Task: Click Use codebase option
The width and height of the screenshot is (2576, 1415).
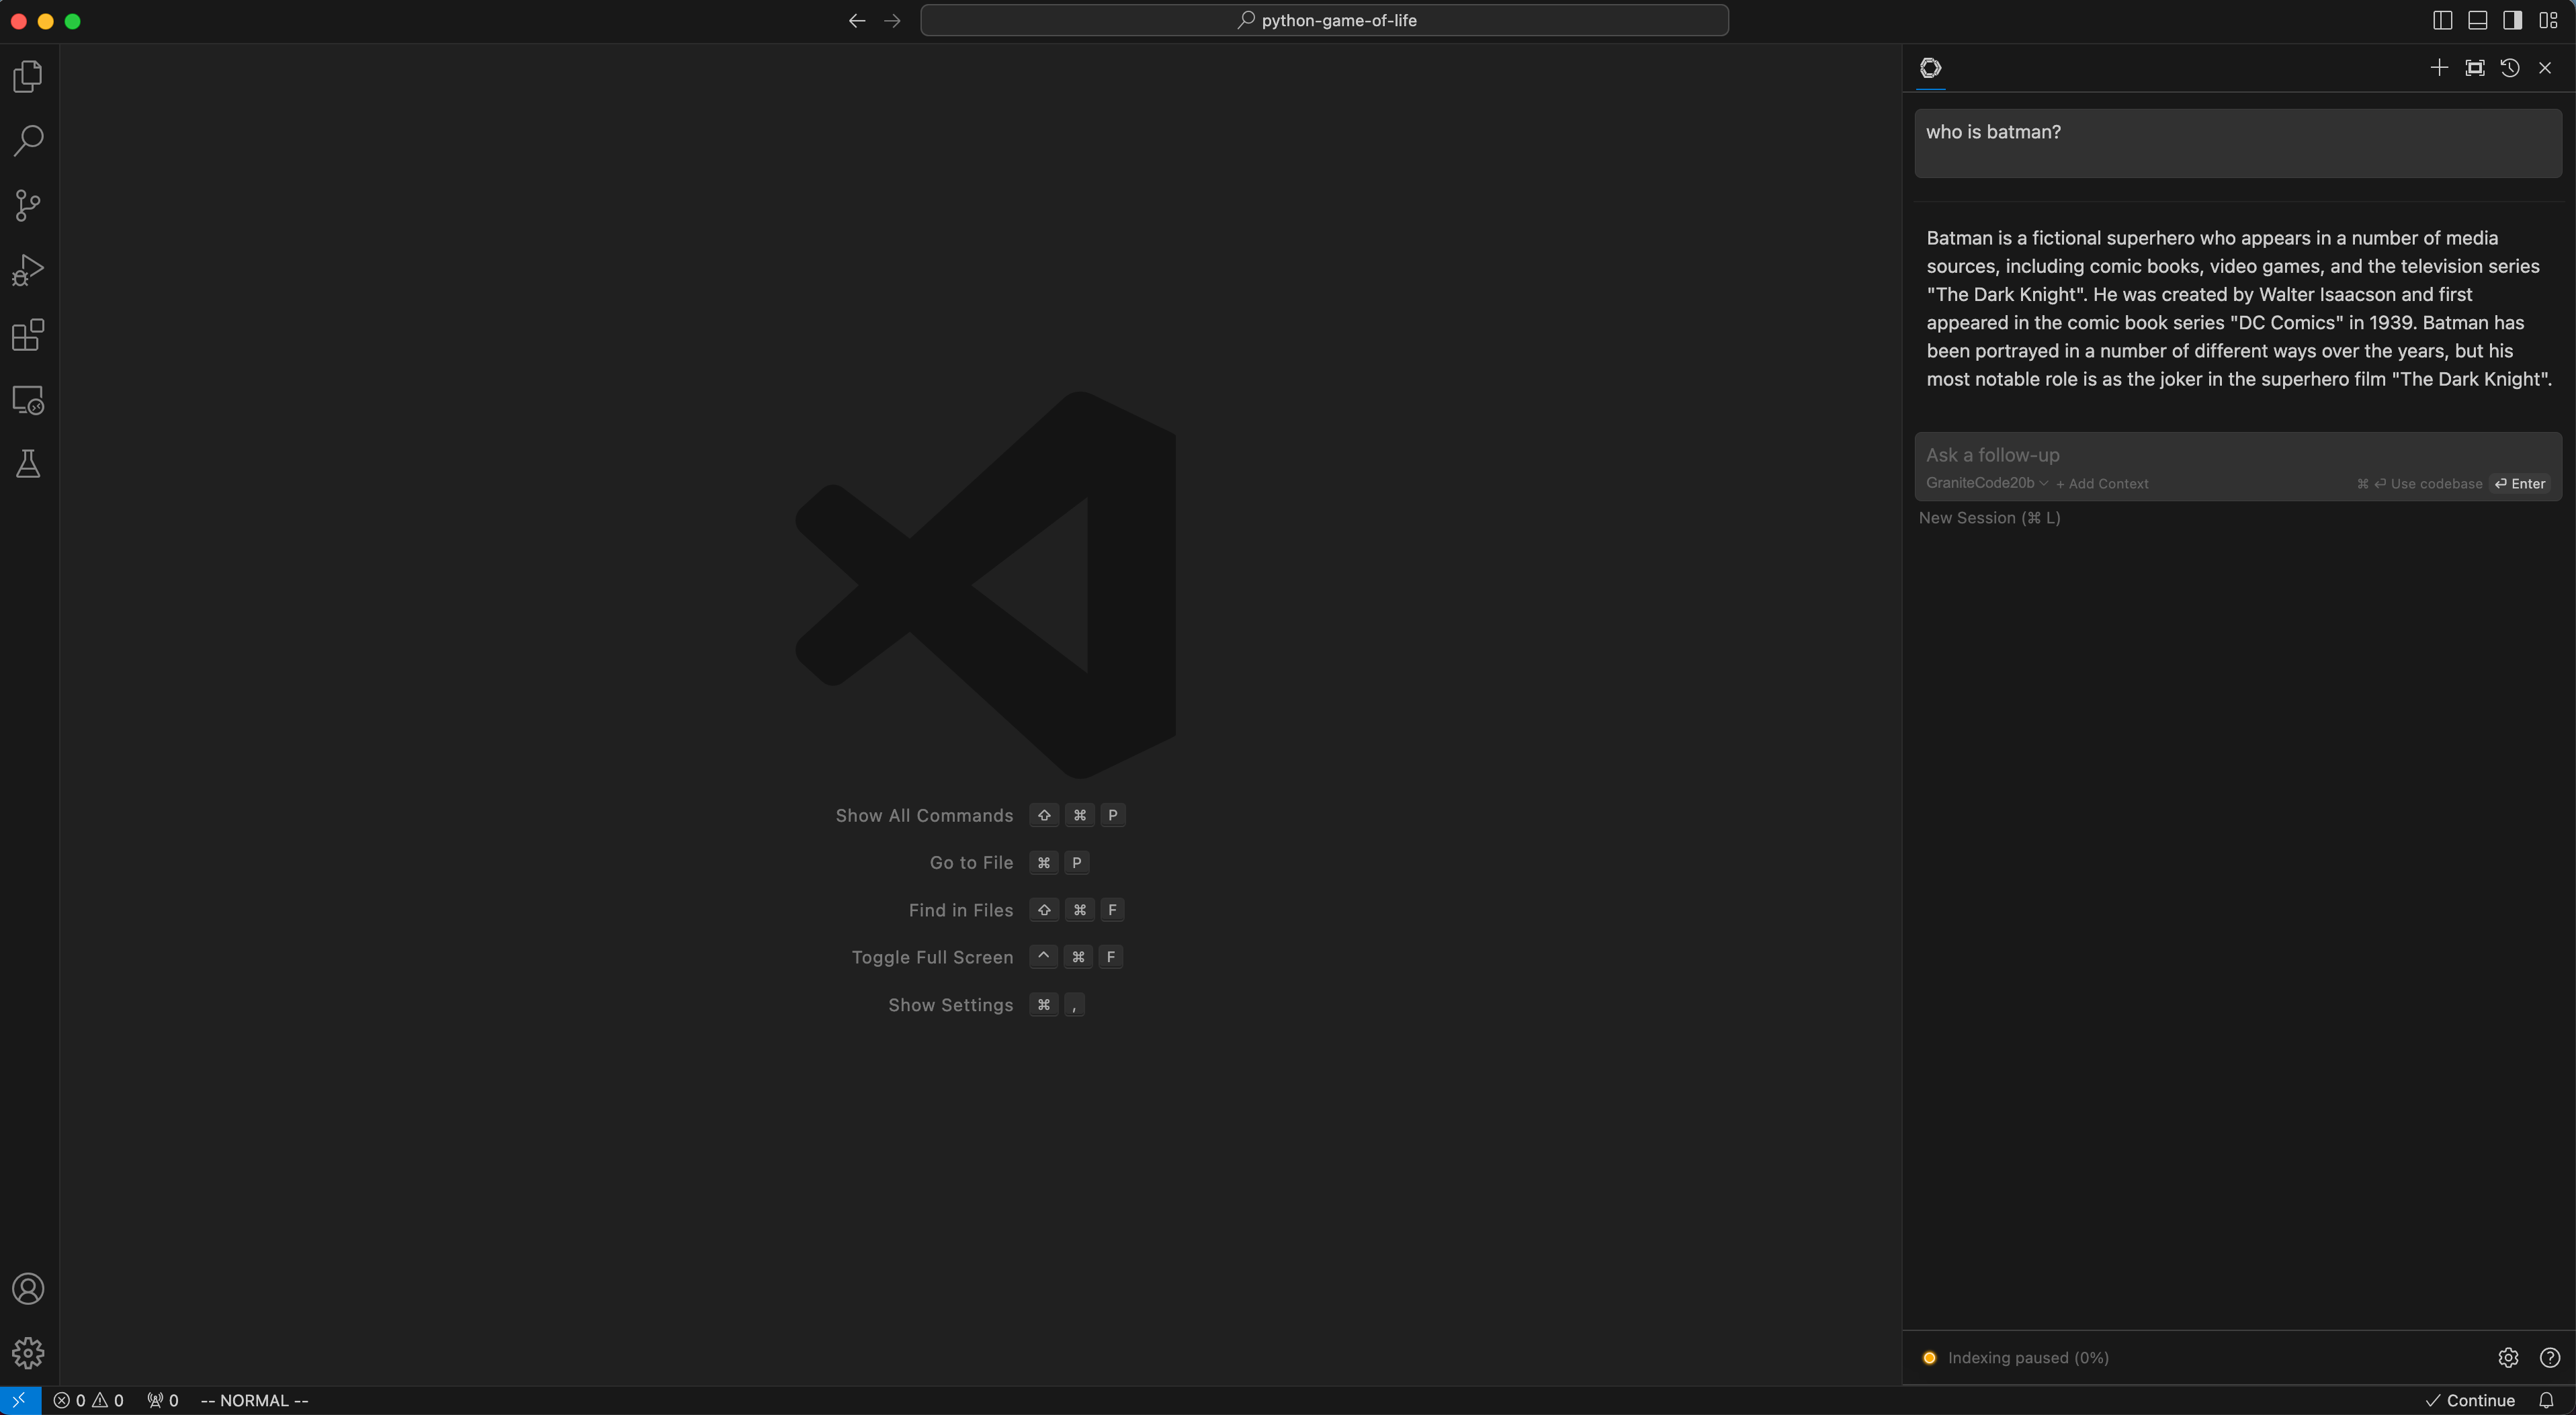Action: (2419, 484)
